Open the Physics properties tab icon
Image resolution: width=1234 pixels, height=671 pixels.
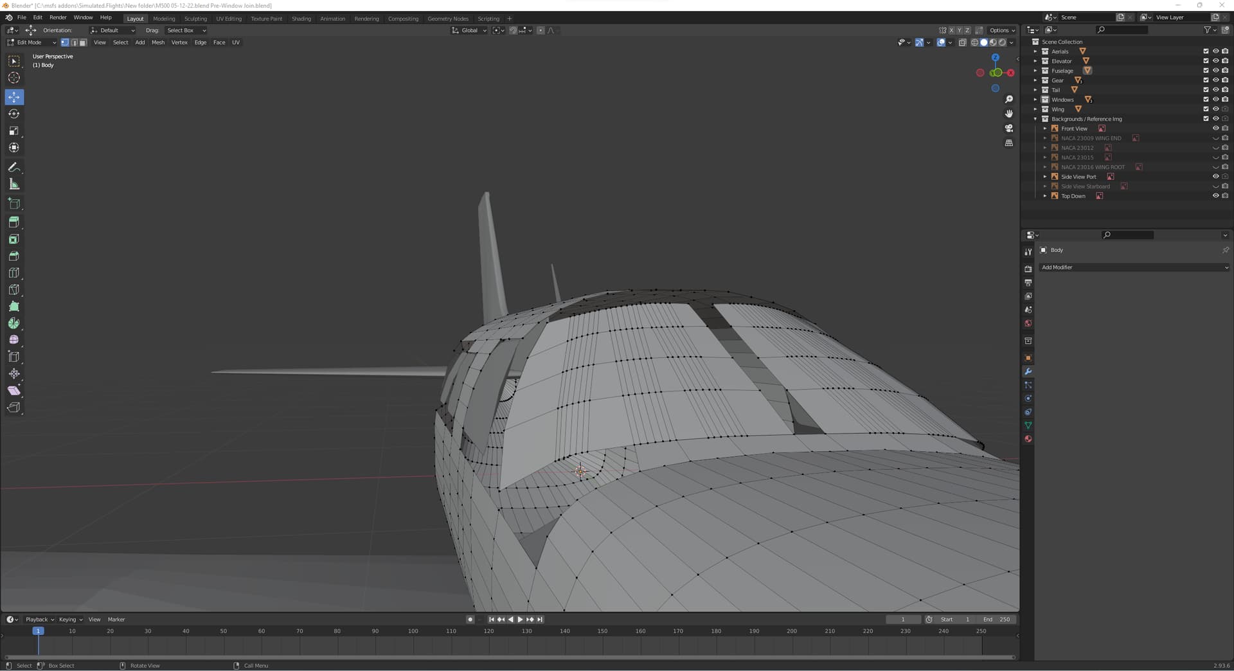(x=1028, y=398)
